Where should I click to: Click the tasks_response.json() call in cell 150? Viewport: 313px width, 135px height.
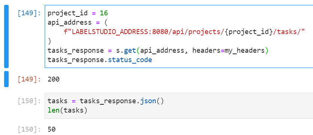coord(122,101)
